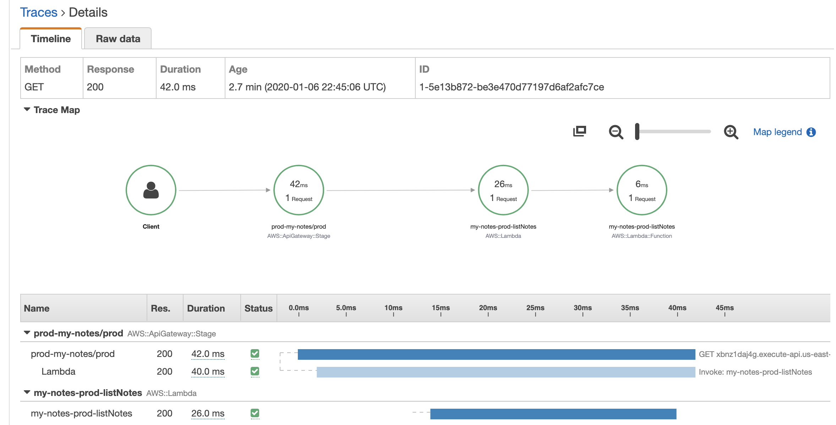Click status checkmark for prod-my-notes/prod row
This screenshot has height=425, width=836.
click(x=255, y=353)
